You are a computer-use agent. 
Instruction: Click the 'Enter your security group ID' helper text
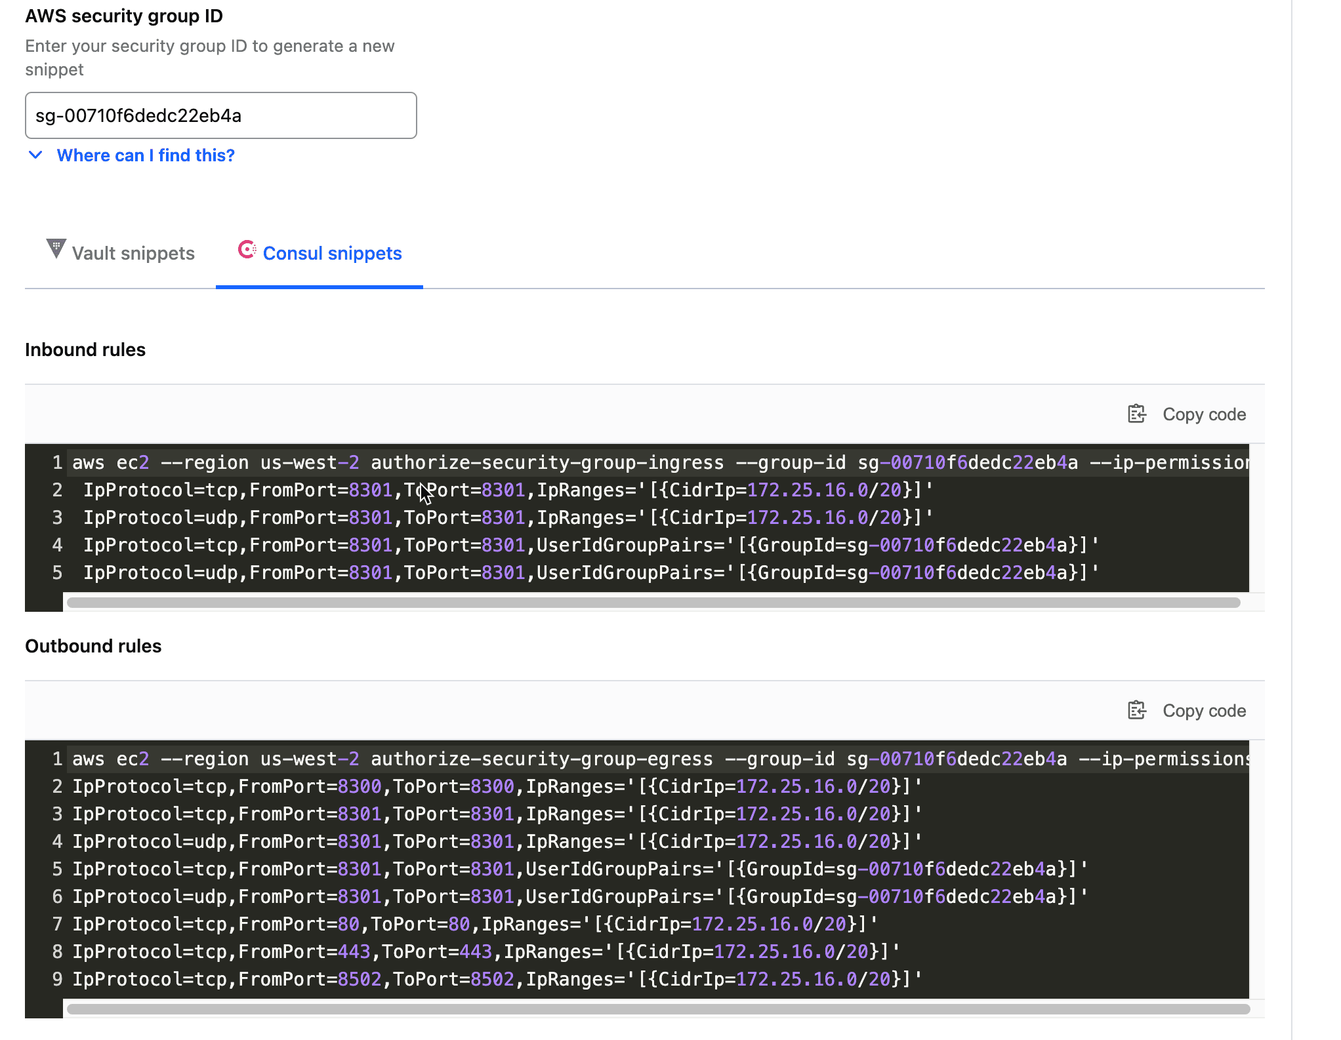[210, 58]
